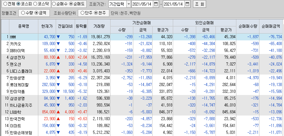Open calendar for the start date
Screen dimensions: 284x136
click(156, 4)
